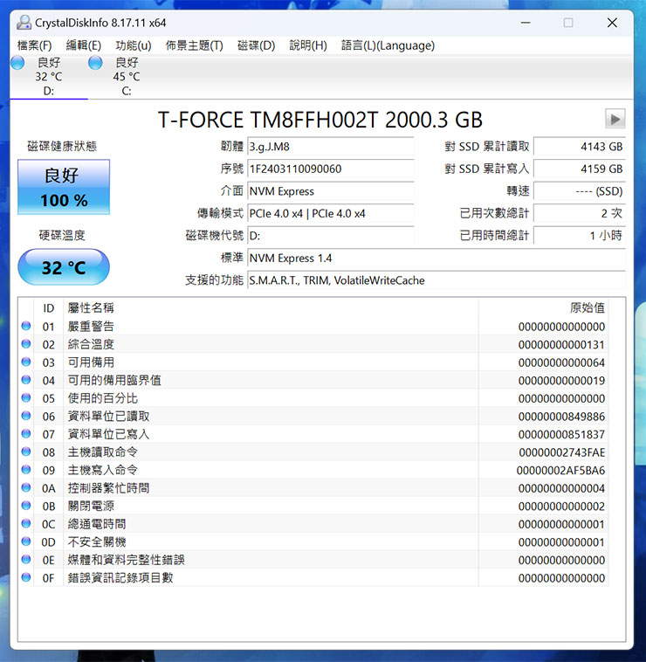The width and height of the screenshot is (646, 662).
Task: Select the 0F 錯誤資訊記錄項目數 row name
Action: [120, 577]
